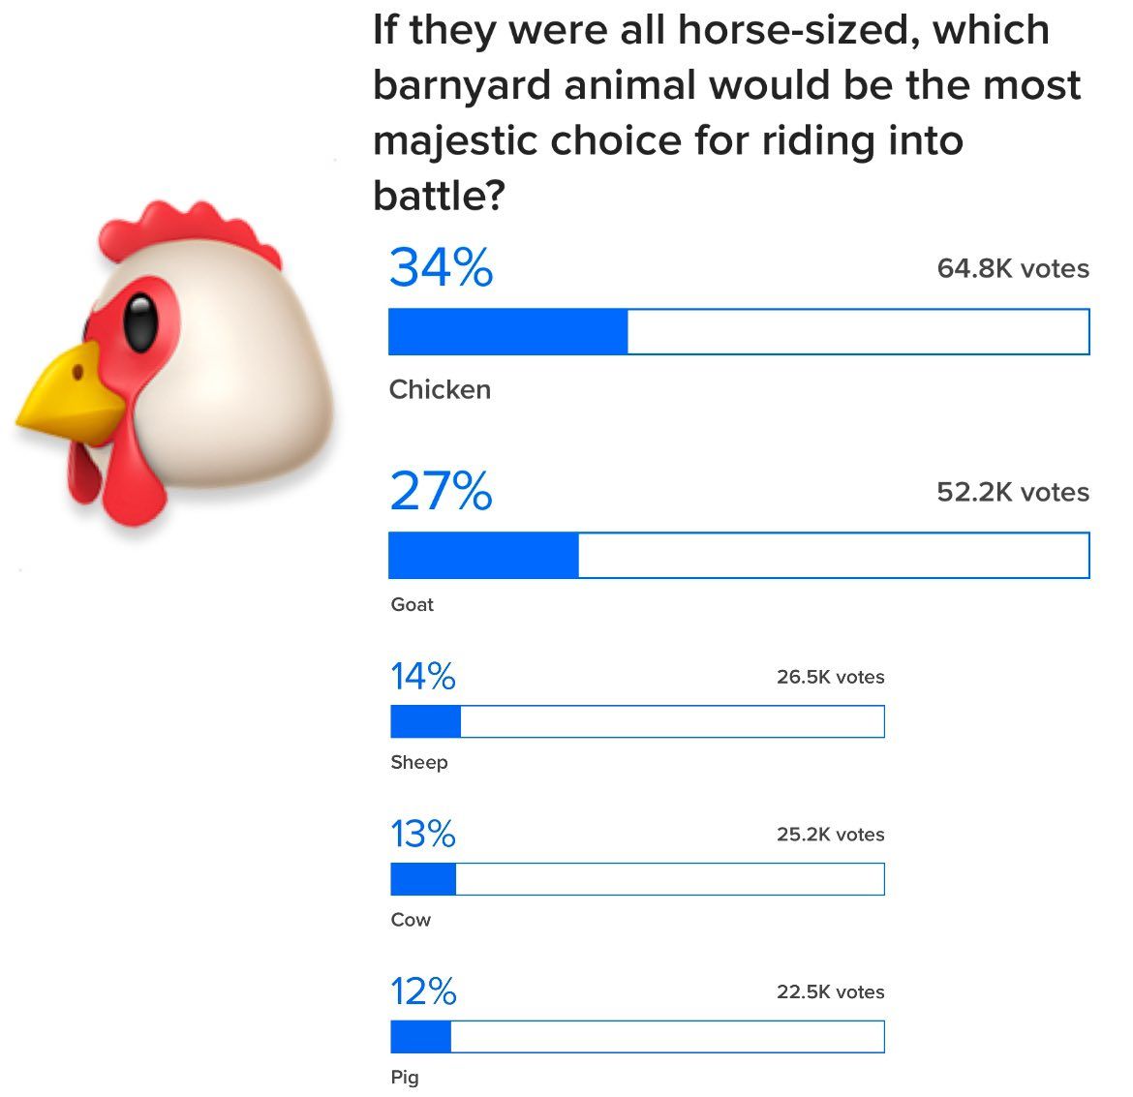Select the Chicken option label
The width and height of the screenshot is (1133, 1097).
[440, 389]
